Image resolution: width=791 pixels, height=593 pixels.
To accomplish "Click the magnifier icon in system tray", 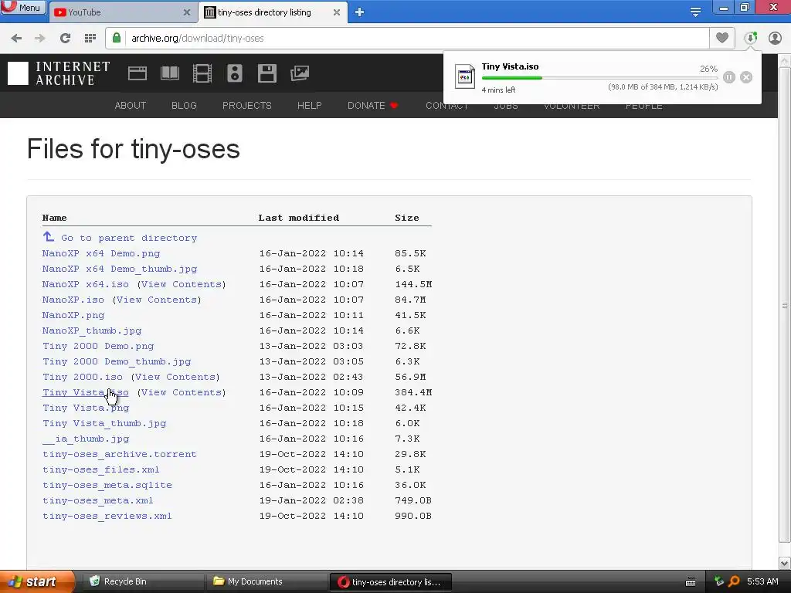I will pyautogui.click(x=734, y=581).
